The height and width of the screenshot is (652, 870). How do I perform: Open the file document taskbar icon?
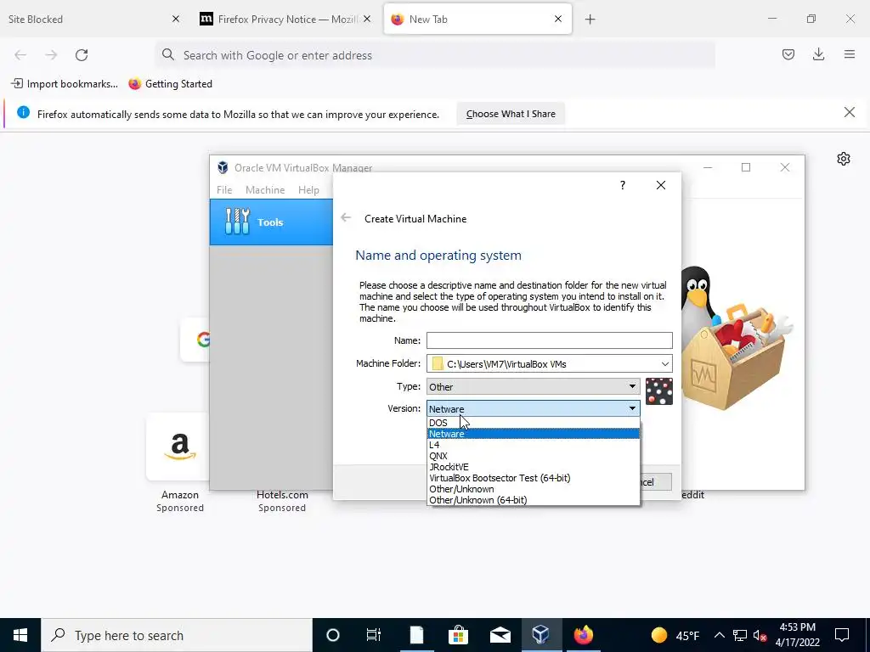tap(416, 635)
